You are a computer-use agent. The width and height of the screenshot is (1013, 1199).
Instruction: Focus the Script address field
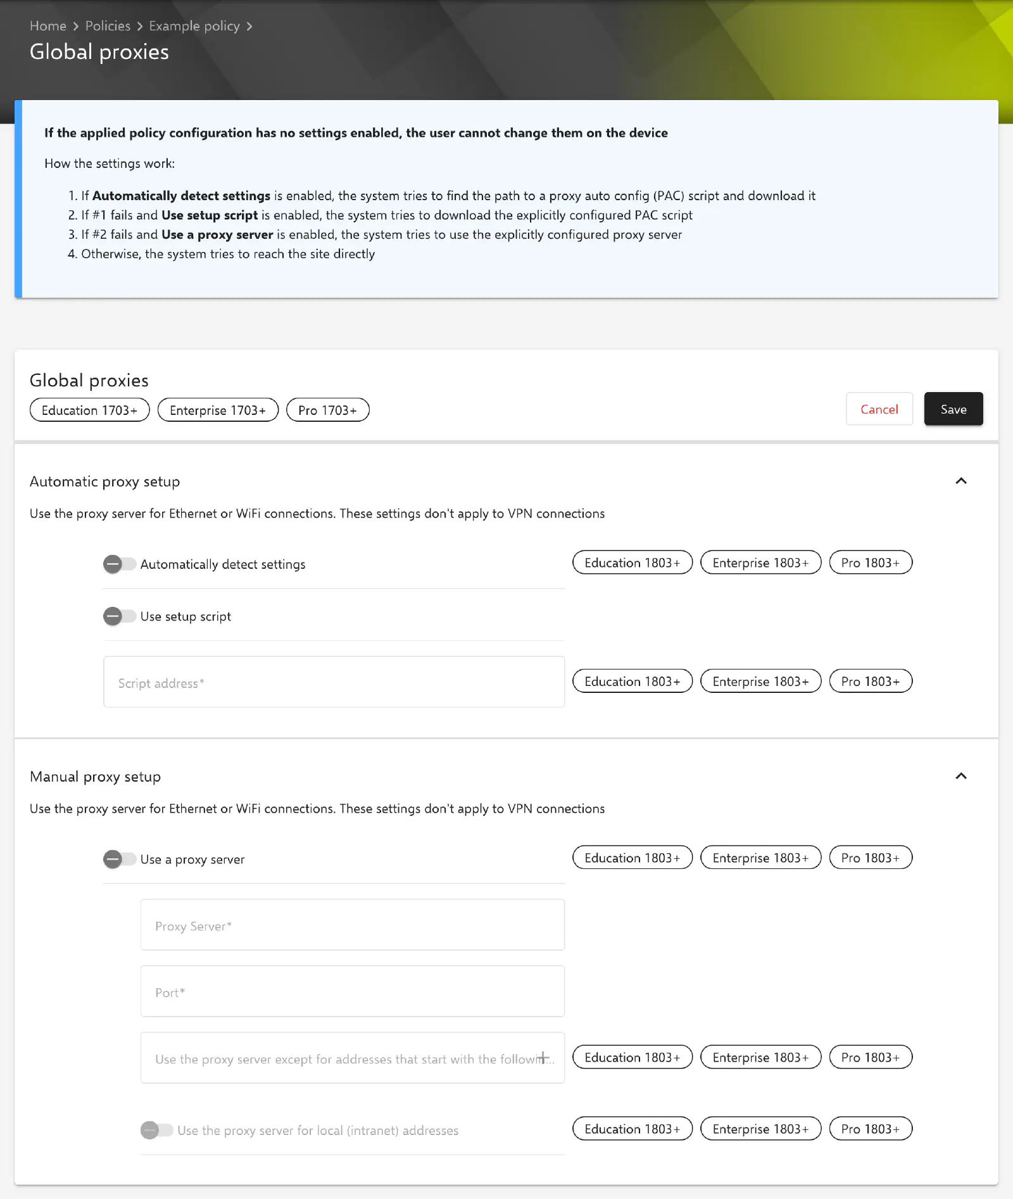(334, 682)
